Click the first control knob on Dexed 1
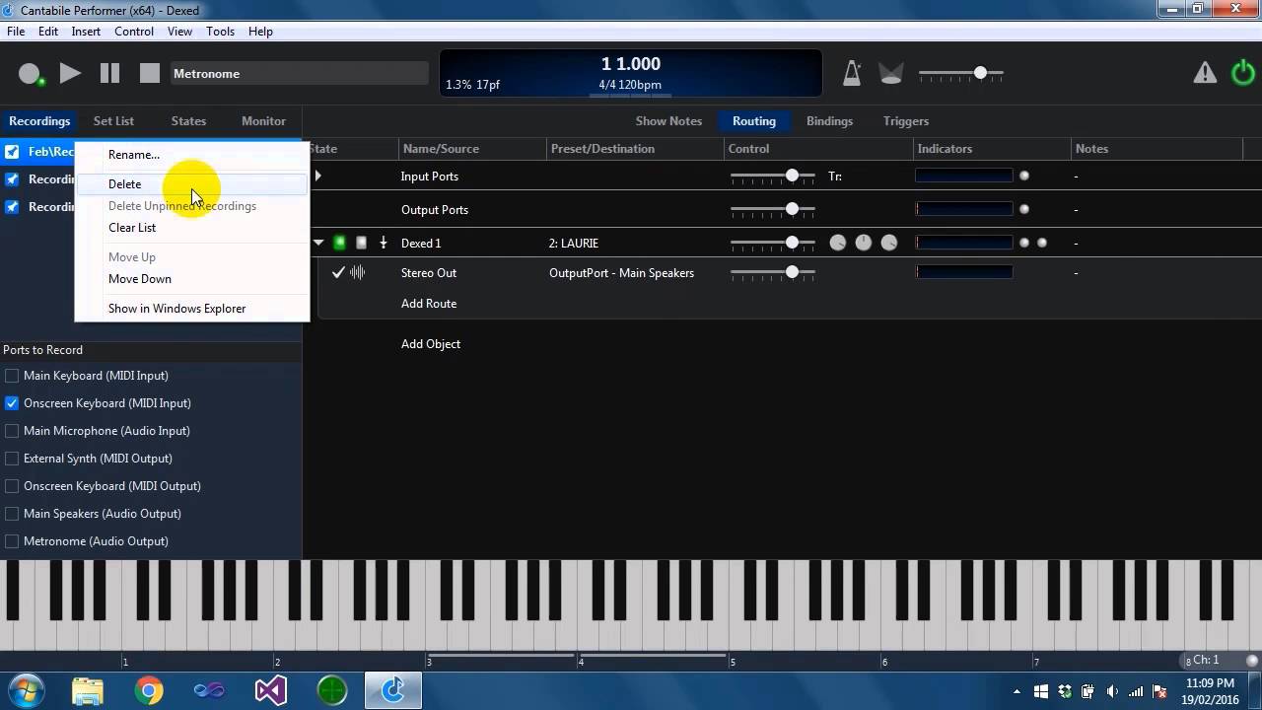Image resolution: width=1262 pixels, height=710 pixels. [x=838, y=243]
